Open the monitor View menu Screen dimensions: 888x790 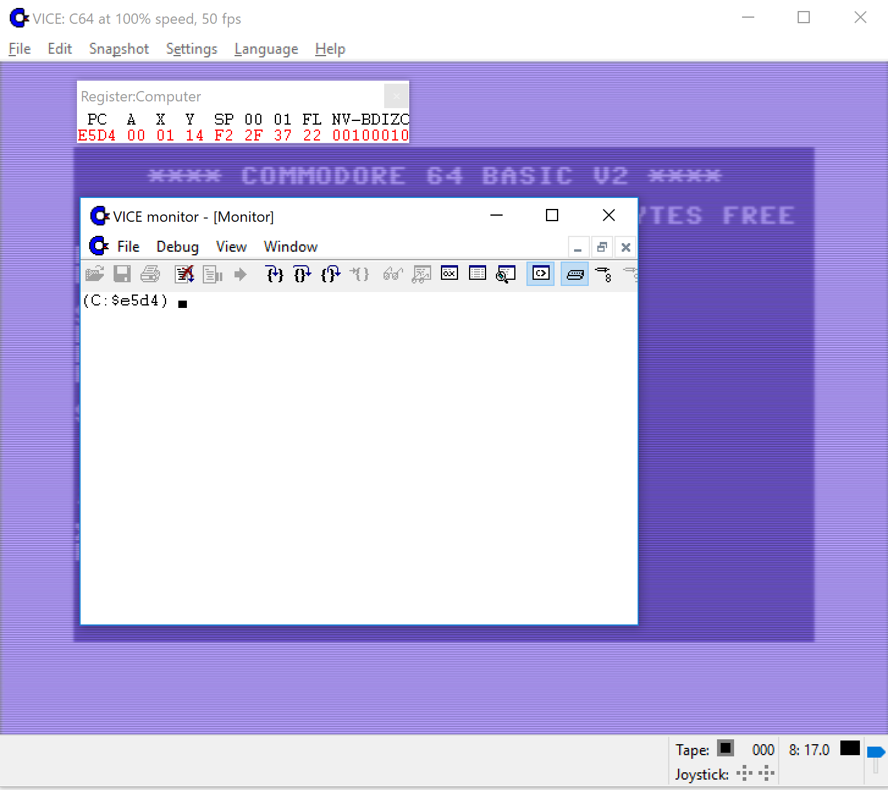click(231, 247)
